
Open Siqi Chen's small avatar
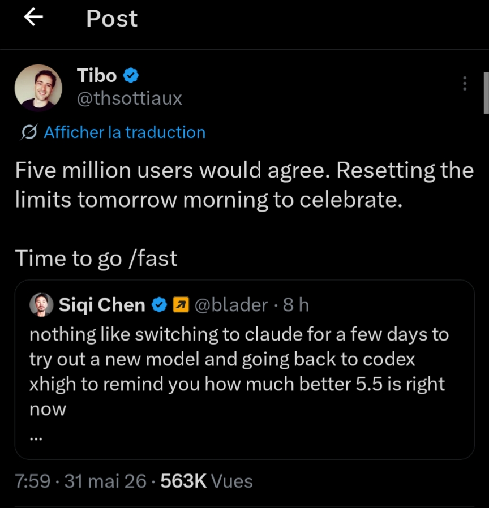point(41,304)
